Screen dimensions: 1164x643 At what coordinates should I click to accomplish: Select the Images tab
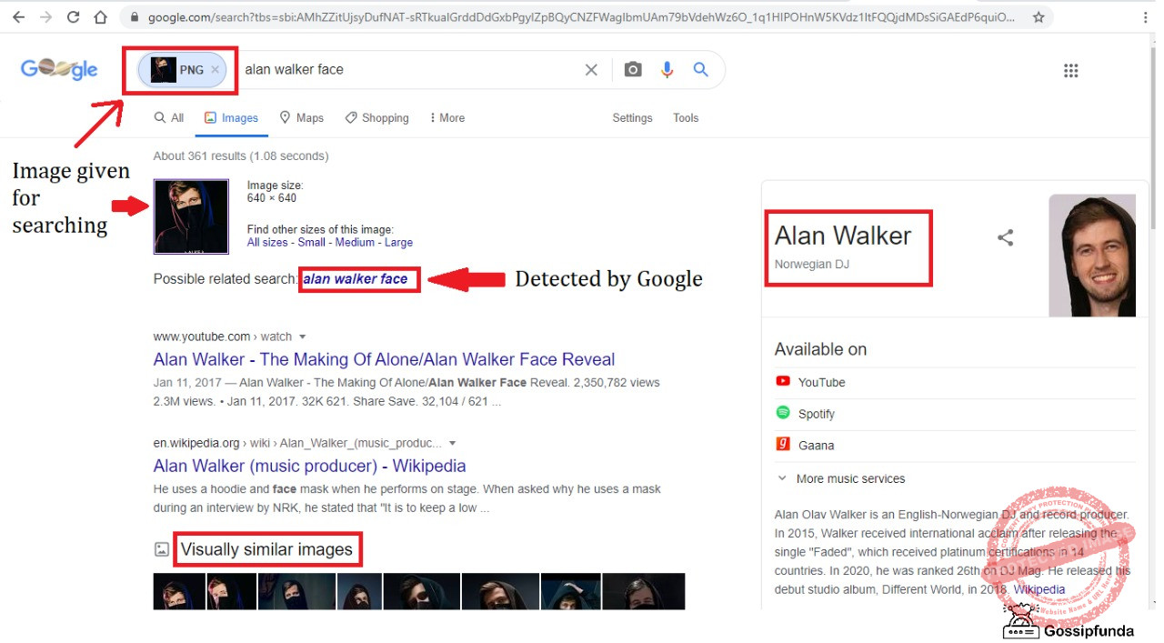(x=231, y=118)
